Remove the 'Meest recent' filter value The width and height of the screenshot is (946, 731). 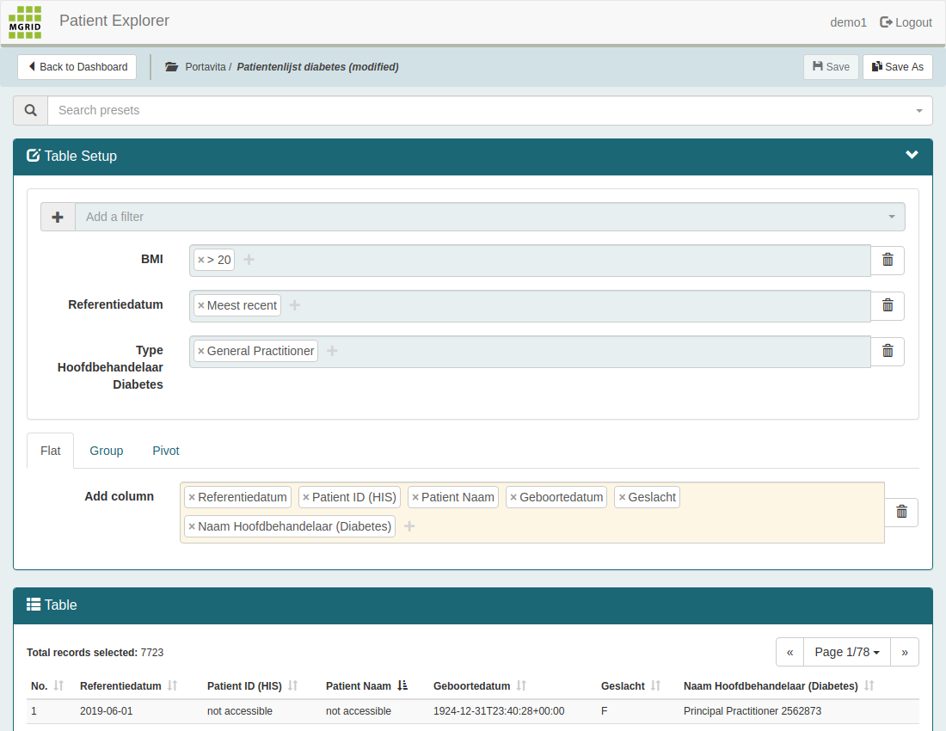(x=201, y=306)
